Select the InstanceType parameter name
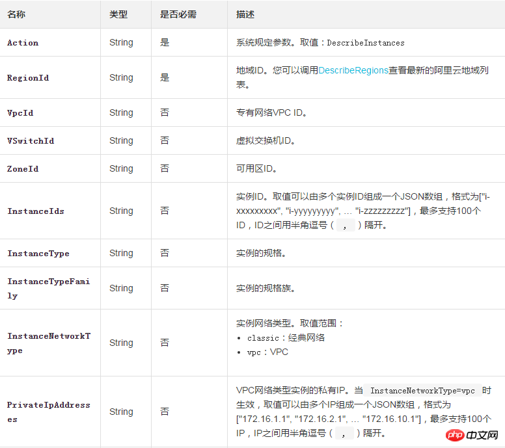The width and height of the screenshot is (505, 448). (38, 254)
